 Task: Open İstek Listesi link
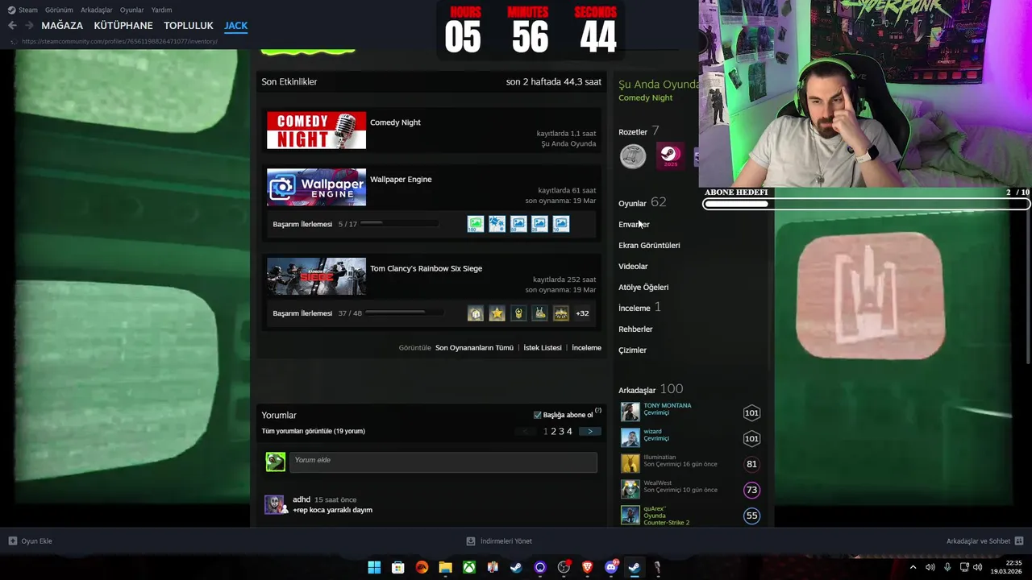[x=543, y=348]
